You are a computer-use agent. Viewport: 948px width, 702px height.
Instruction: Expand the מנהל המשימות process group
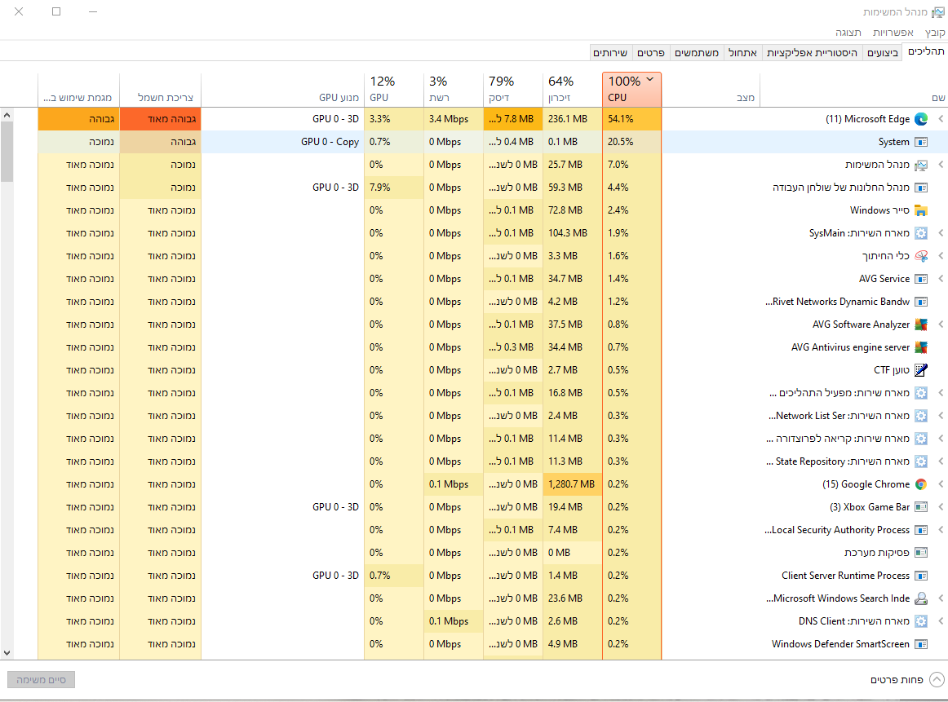pyautogui.click(x=941, y=165)
